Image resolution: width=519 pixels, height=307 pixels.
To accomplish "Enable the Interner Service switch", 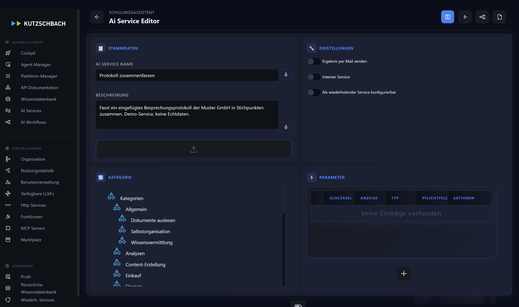I will [x=314, y=77].
